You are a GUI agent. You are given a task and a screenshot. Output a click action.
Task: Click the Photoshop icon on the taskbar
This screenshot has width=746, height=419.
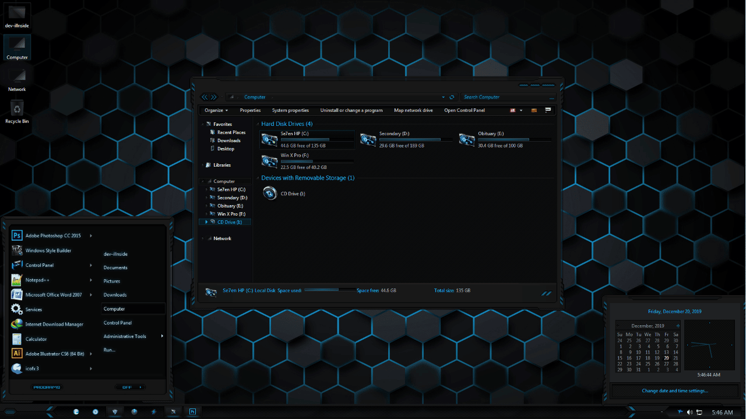[192, 411]
